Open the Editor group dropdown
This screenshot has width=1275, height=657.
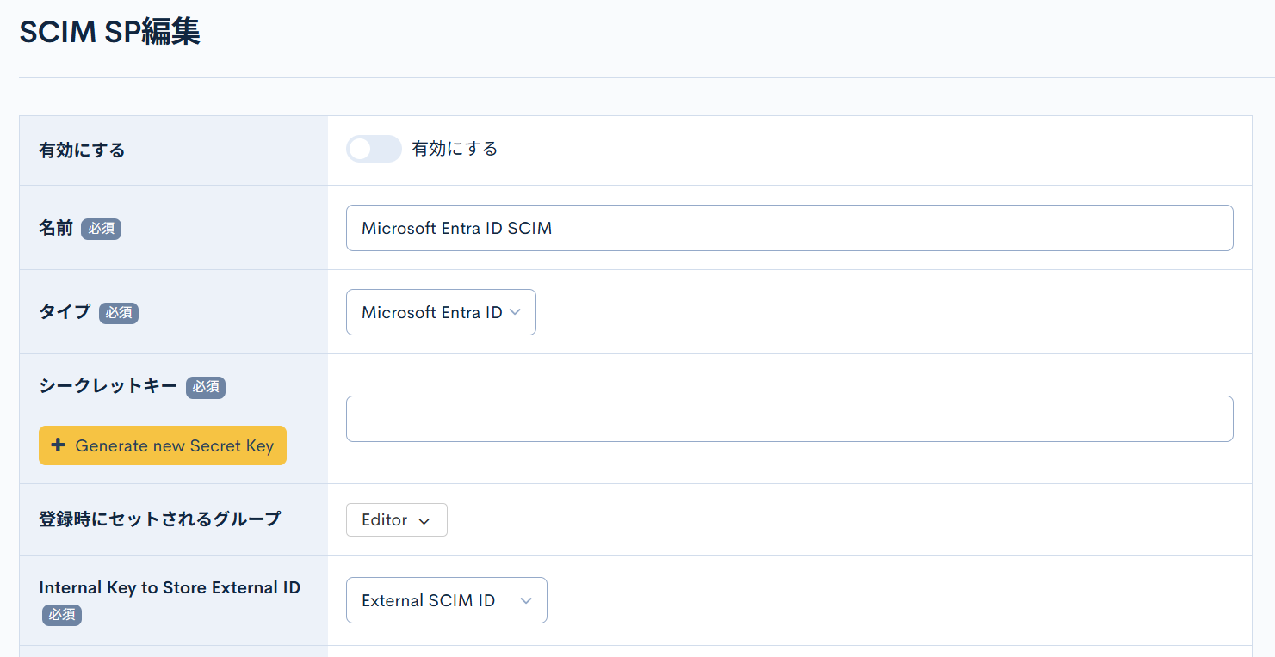[396, 520]
